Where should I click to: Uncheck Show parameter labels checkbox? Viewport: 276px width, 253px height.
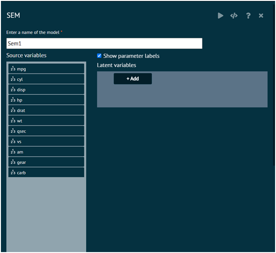pos(99,56)
